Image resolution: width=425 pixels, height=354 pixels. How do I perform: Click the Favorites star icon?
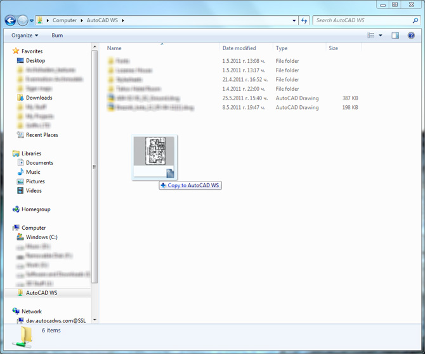click(x=16, y=51)
